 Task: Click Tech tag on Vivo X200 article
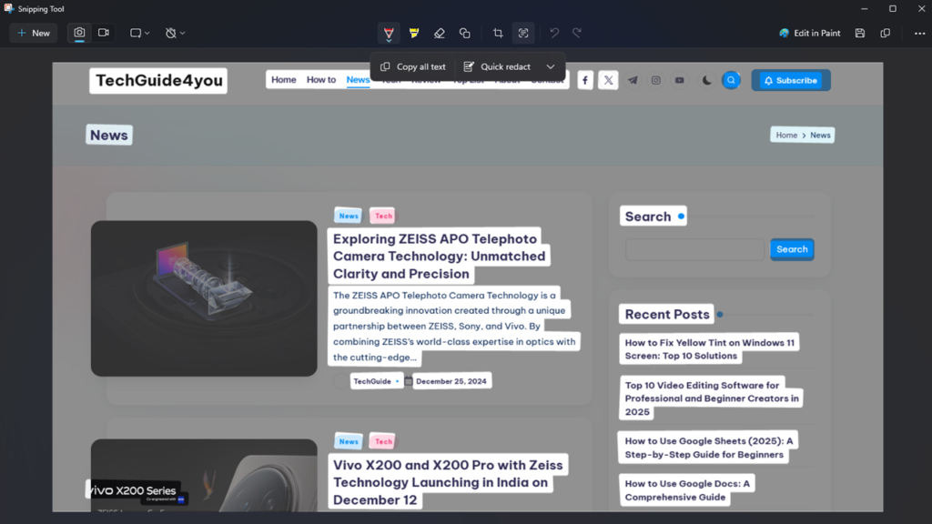[383, 441]
